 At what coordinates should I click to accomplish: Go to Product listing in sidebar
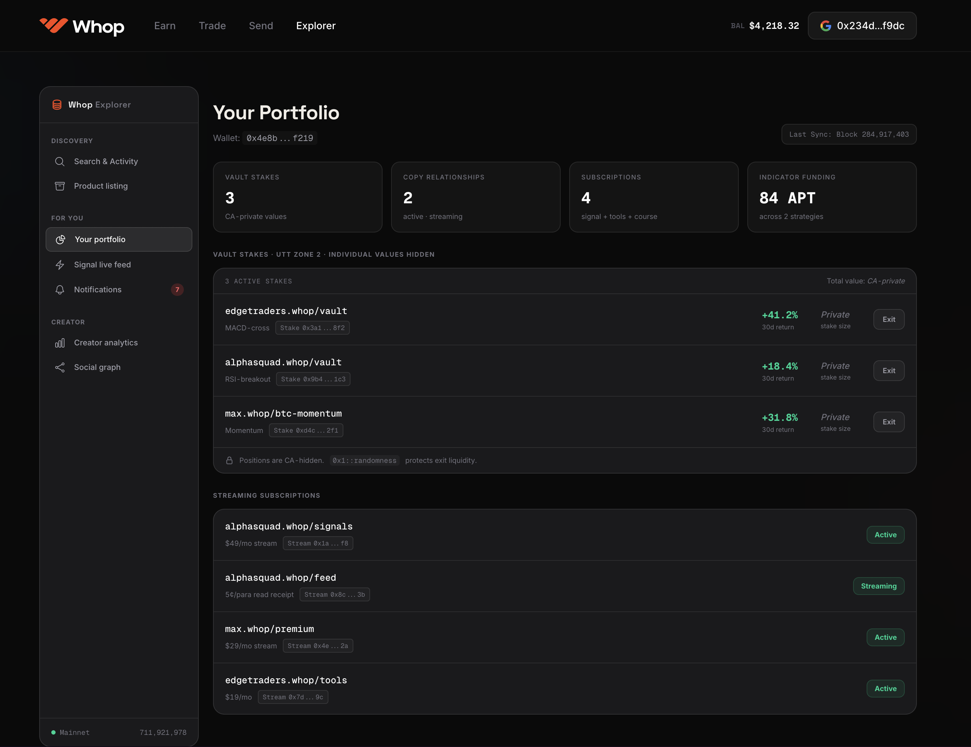click(x=119, y=186)
